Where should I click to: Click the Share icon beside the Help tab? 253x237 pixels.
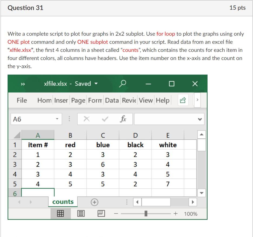point(183,100)
